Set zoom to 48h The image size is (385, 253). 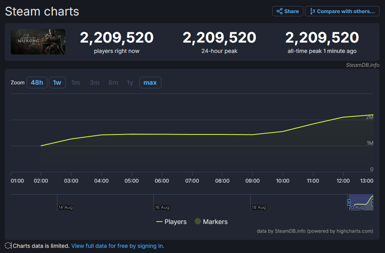click(37, 83)
